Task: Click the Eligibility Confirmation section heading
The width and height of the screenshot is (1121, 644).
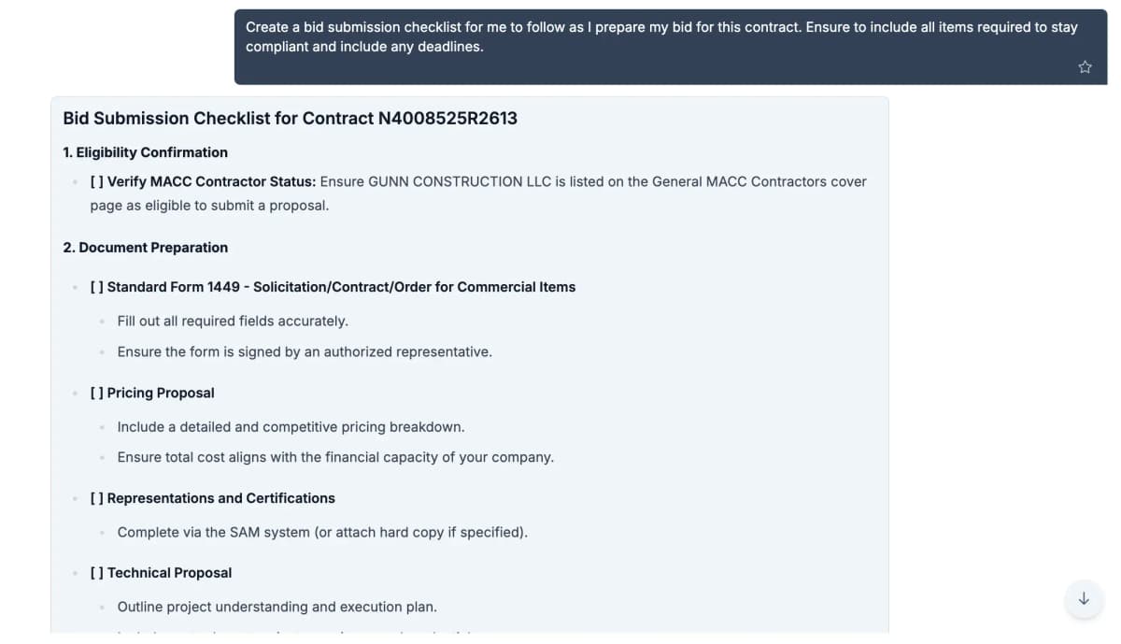Action: 145,151
